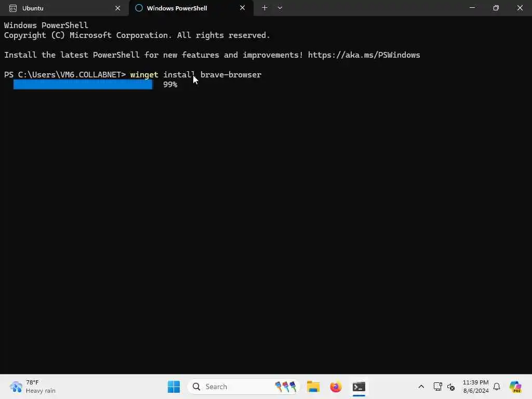Click the Heavy rain weather text
This screenshot has width=532, height=399.
(x=41, y=391)
